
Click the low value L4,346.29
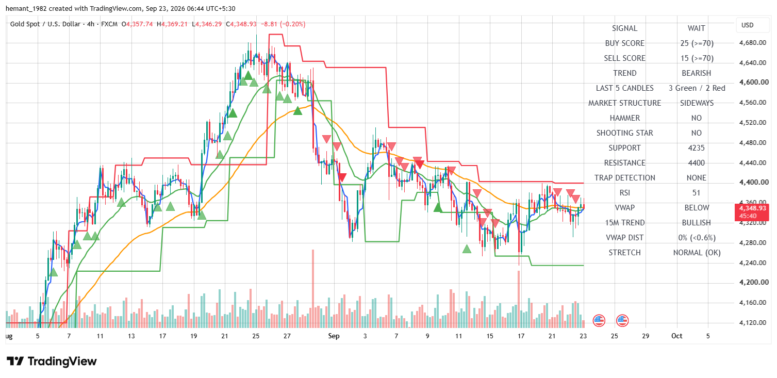click(x=207, y=24)
